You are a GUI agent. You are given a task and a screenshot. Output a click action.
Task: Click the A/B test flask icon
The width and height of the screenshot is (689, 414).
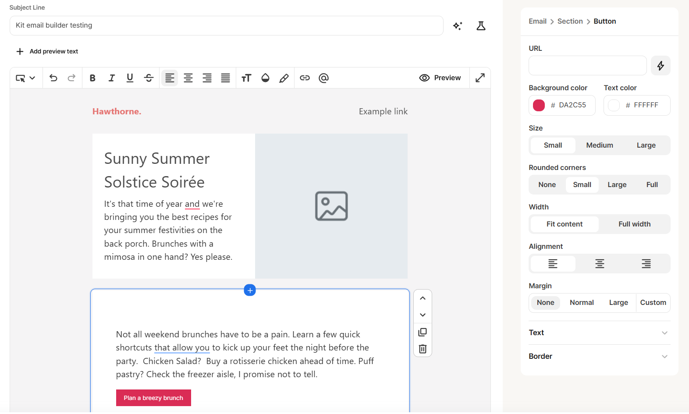481,26
